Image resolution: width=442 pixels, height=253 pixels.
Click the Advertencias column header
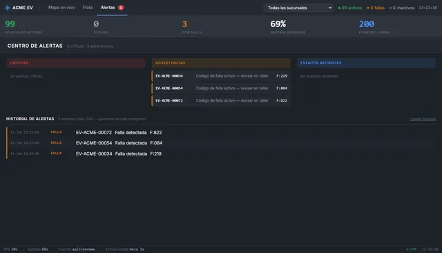tap(221, 63)
